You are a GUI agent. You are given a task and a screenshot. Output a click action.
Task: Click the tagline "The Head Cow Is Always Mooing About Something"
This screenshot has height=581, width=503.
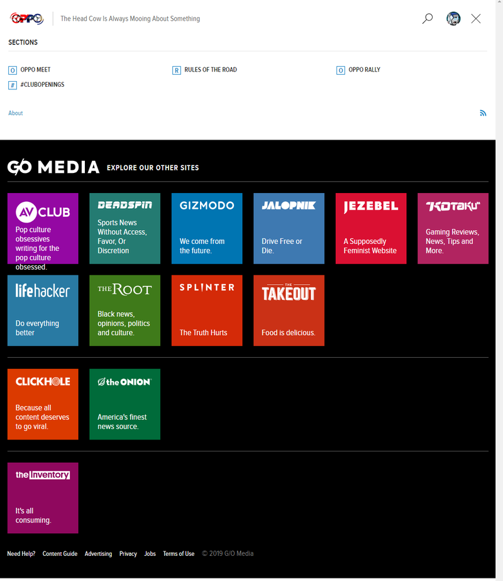click(130, 18)
